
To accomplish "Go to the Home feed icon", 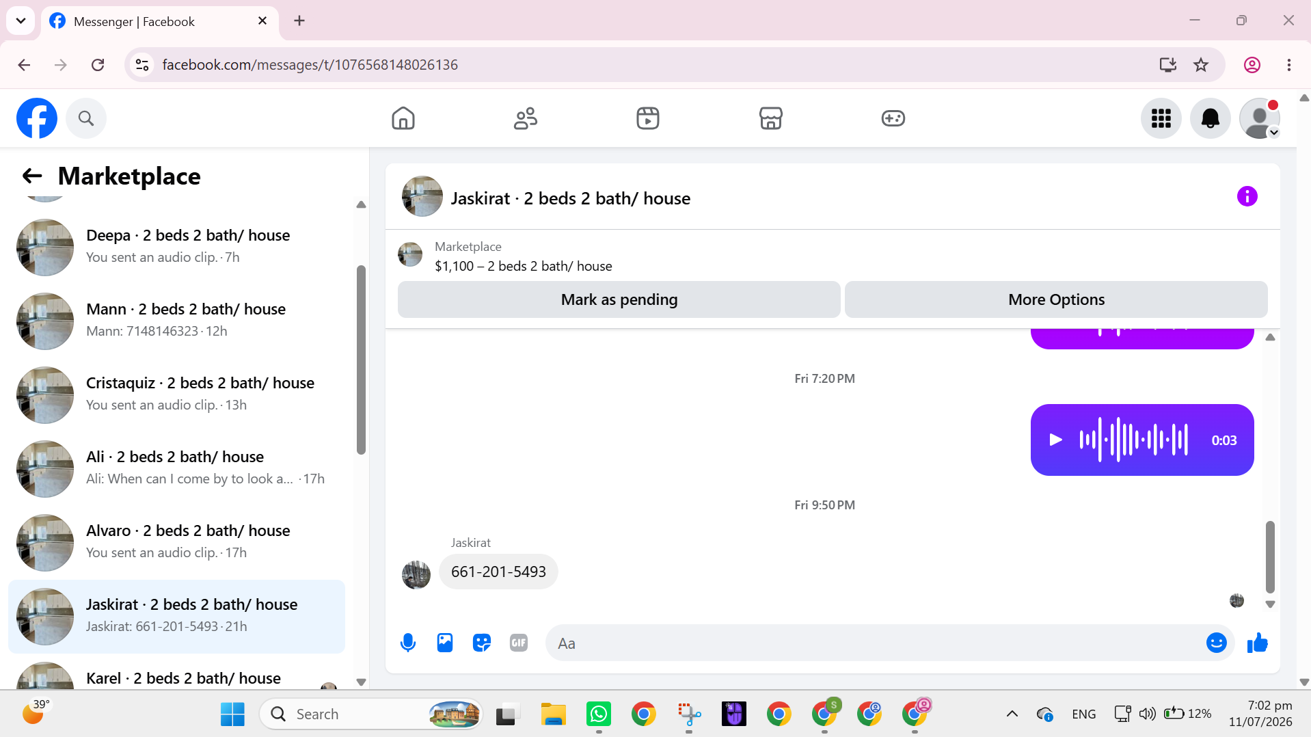I will click(x=403, y=118).
